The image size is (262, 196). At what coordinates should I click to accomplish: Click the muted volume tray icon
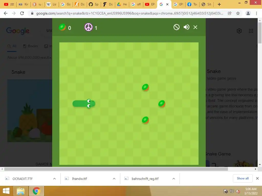point(238,191)
